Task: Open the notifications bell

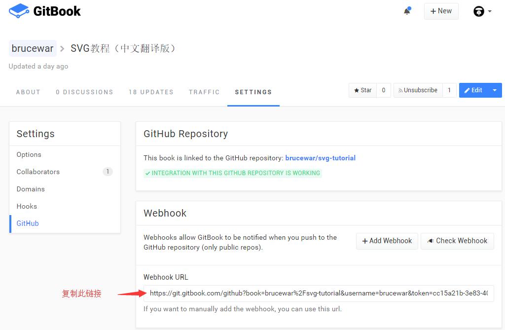Action: [407, 11]
